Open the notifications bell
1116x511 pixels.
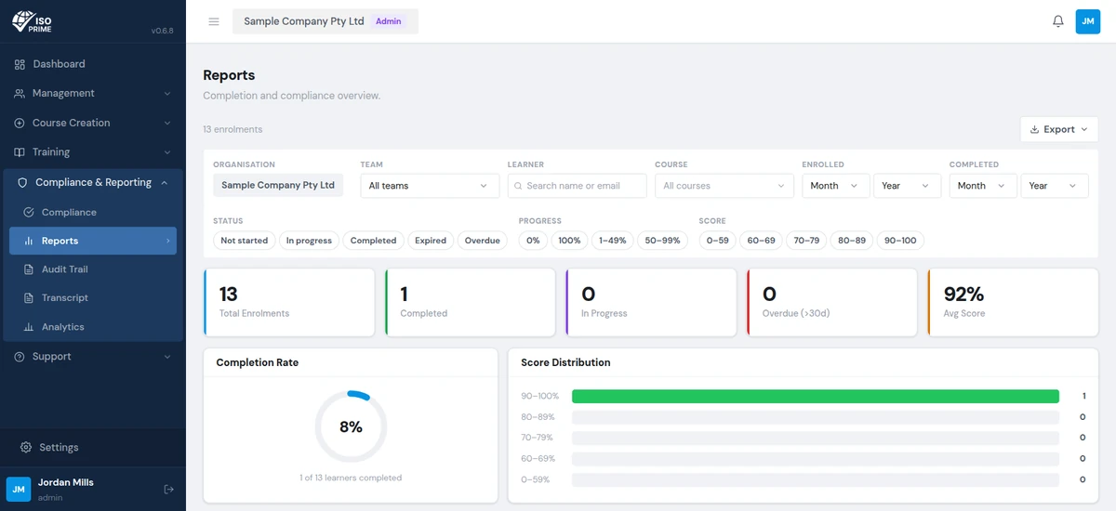[1057, 21]
